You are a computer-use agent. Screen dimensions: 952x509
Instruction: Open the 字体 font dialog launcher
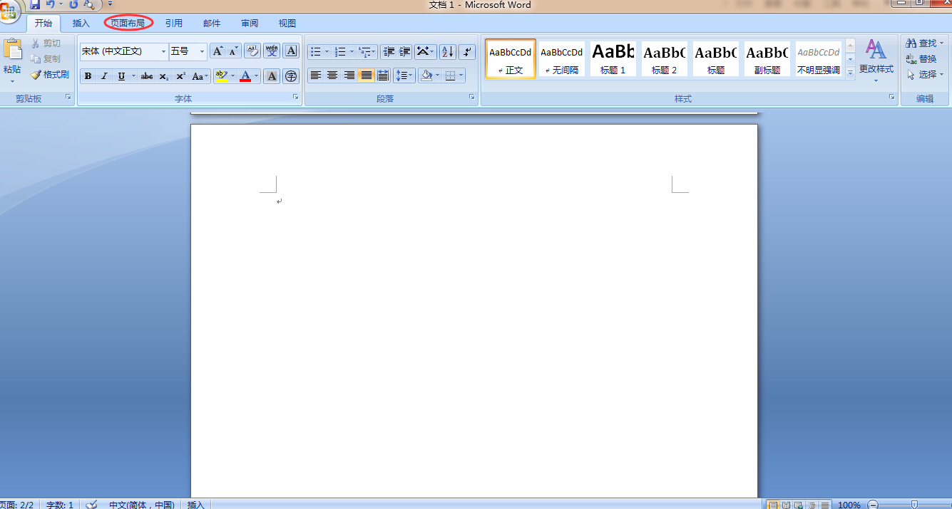pos(295,97)
